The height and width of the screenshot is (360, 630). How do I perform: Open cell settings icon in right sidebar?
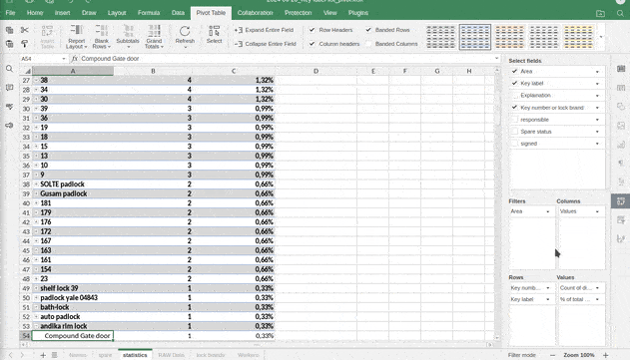click(621, 69)
